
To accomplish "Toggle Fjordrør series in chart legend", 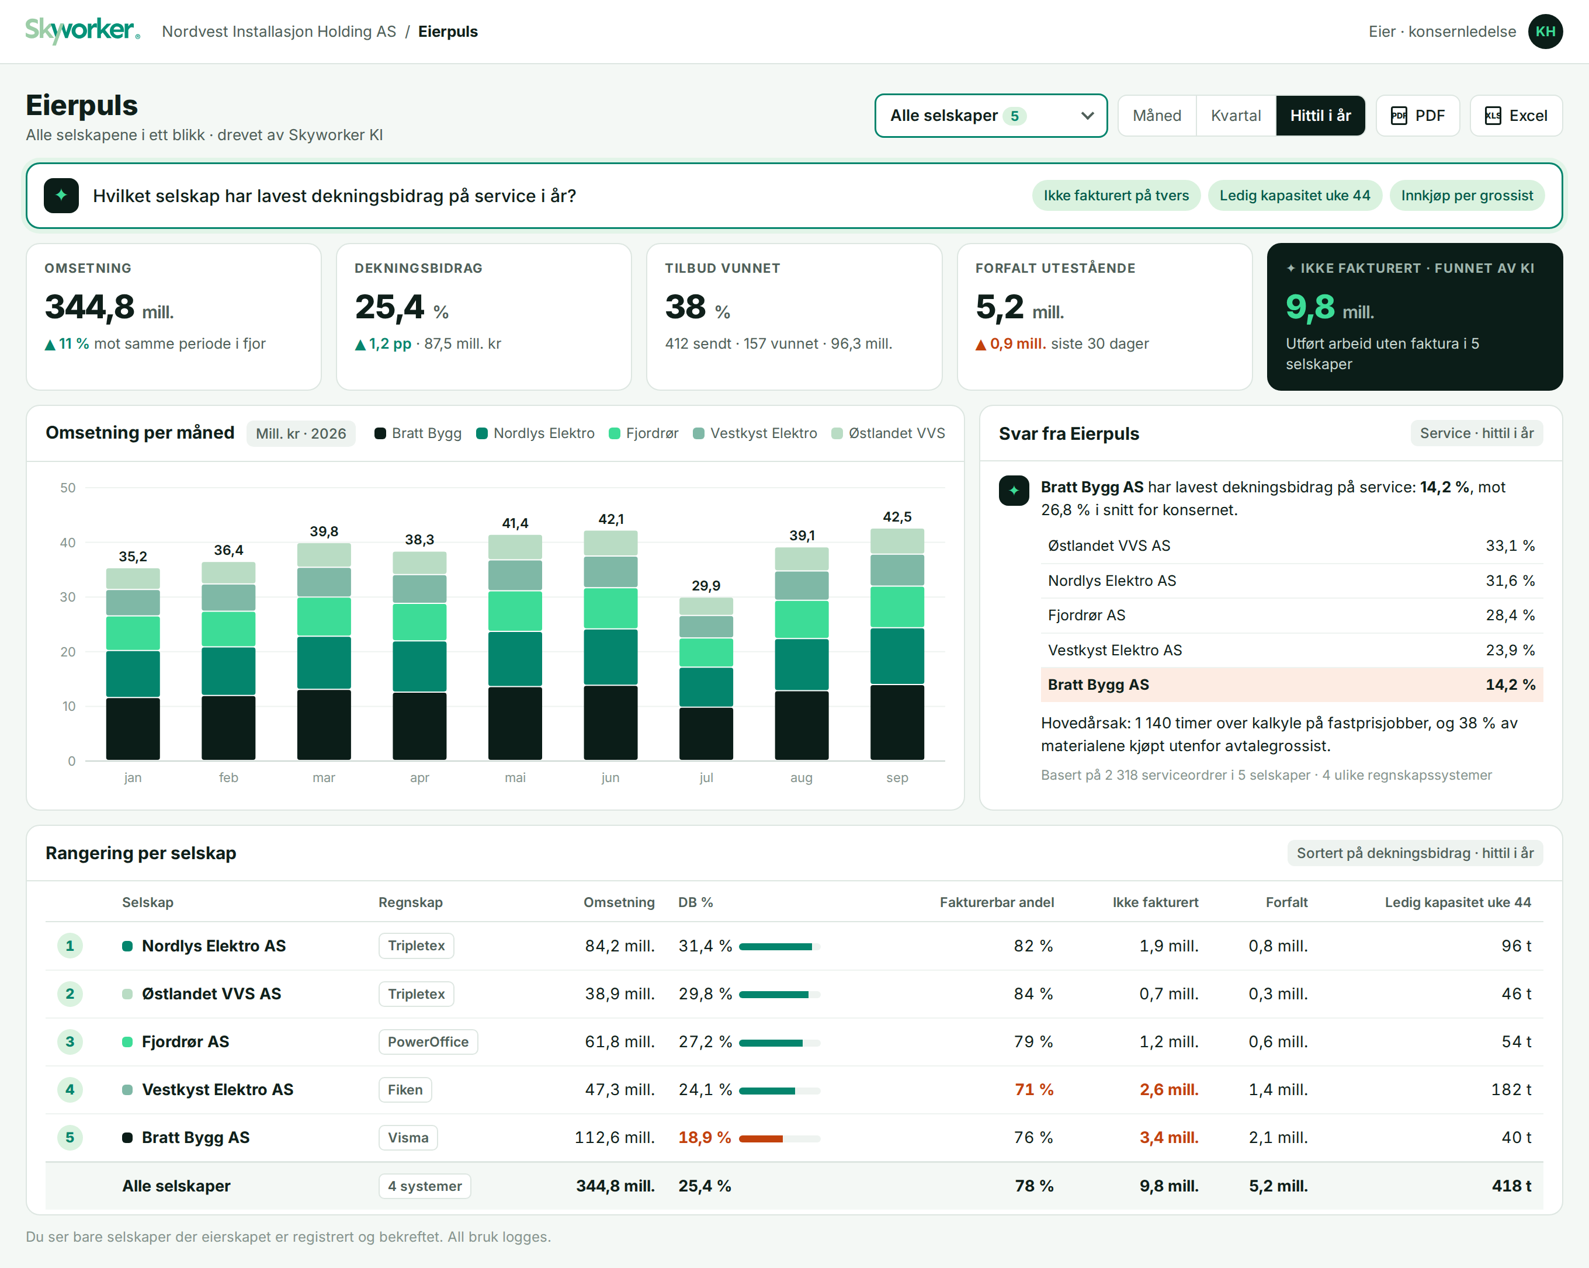I will pyautogui.click(x=643, y=433).
